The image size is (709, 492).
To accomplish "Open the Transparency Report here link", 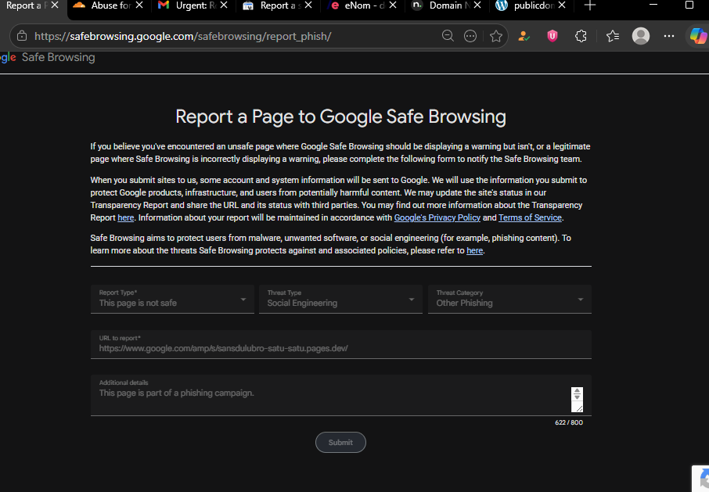I will pos(126,217).
